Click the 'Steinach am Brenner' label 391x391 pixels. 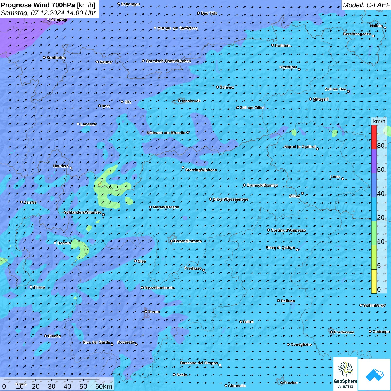click(166, 133)
